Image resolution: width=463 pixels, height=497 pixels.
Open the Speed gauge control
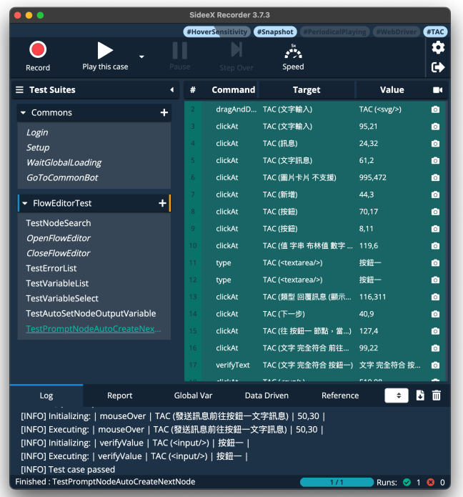click(x=293, y=56)
